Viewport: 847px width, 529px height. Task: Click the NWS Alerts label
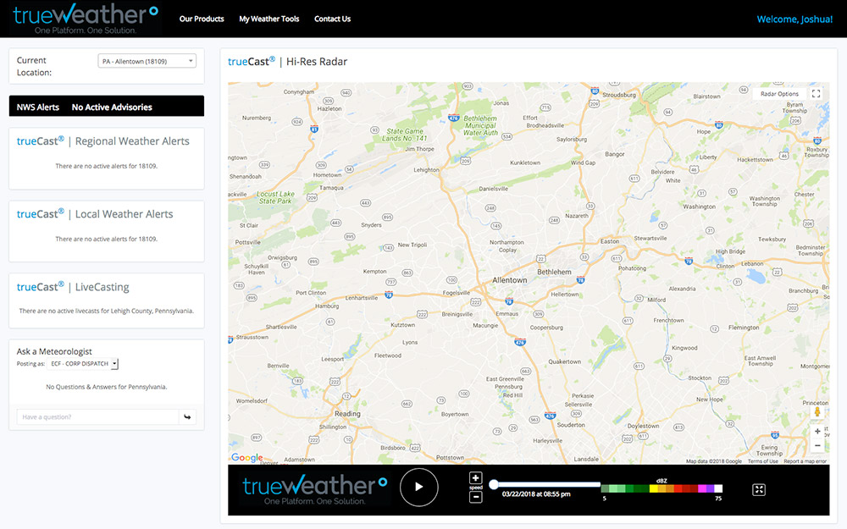pyautogui.click(x=38, y=107)
